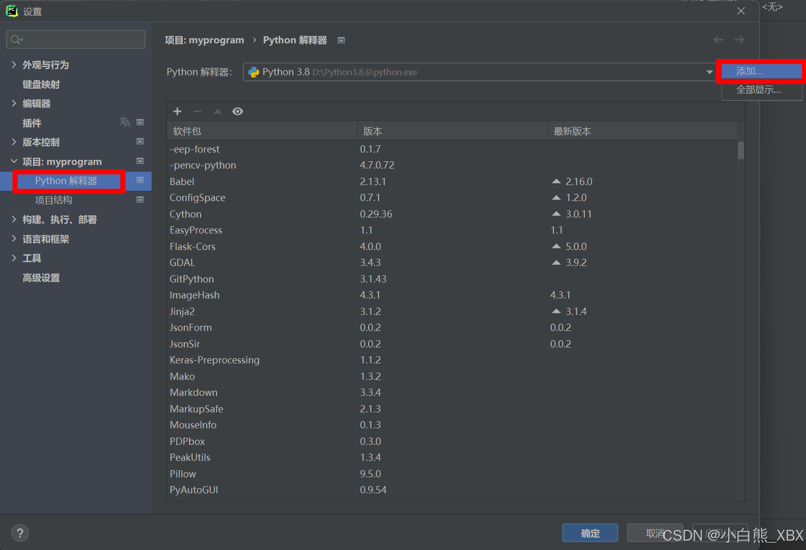The image size is (806, 550).
Task: Select the Cython package row
Action: coord(452,214)
